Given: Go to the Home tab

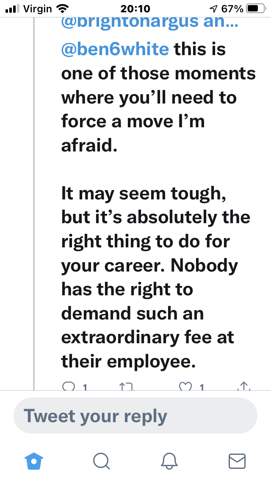Looking at the screenshot, I should [34, 461].
